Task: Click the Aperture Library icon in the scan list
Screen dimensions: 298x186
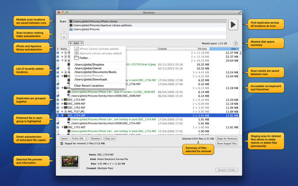Action: (71, 25)
